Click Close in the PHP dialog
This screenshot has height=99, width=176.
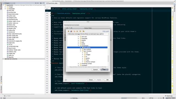(91, 80)
